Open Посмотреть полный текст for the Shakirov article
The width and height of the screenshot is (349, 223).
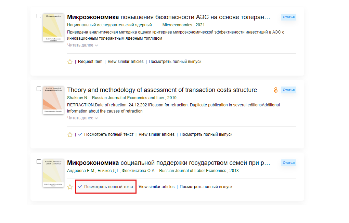[x=109, y=134]
